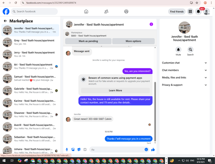Click Mark as pending button

click(x=88, y=41)
